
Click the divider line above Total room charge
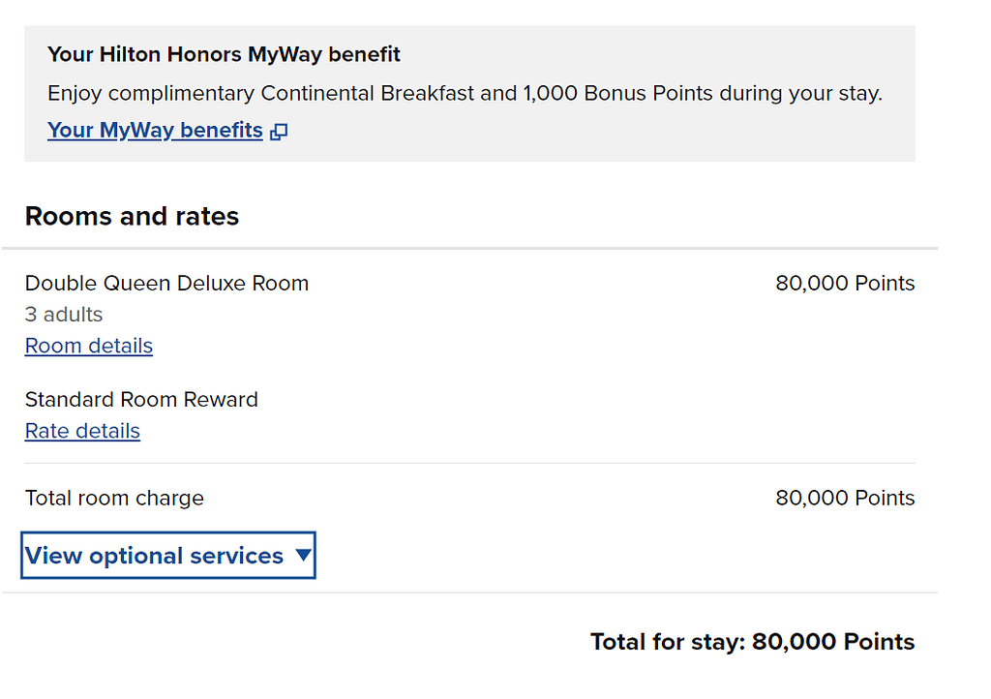(x=469, y=464)
